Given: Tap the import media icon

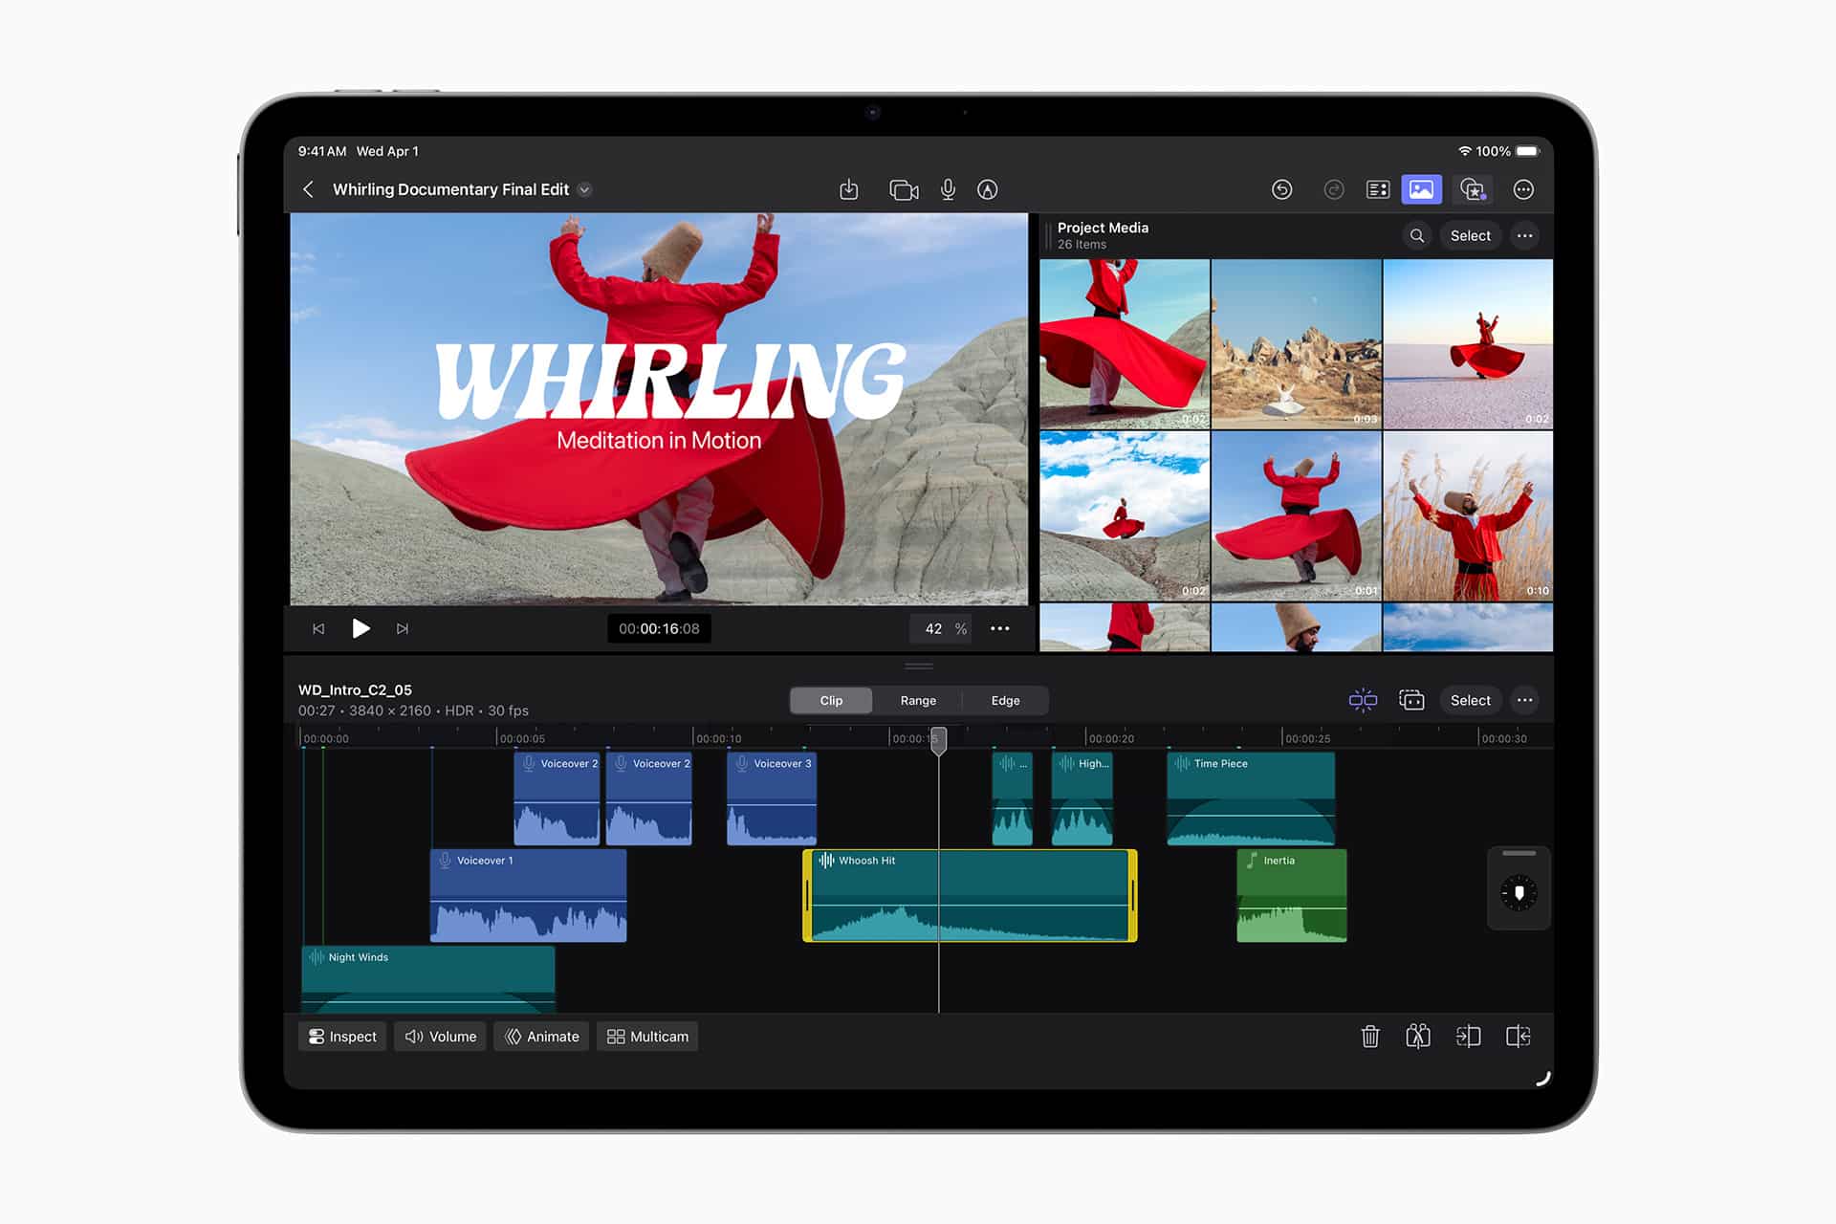Looking at the screenshot, I should click(848, 189).
